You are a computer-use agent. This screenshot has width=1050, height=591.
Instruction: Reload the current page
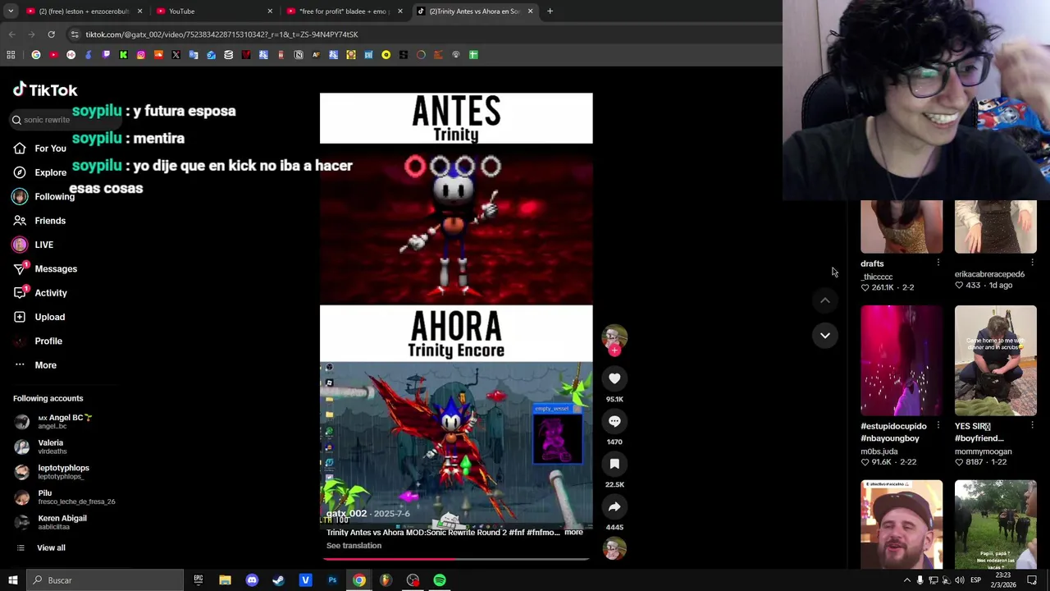51,34
